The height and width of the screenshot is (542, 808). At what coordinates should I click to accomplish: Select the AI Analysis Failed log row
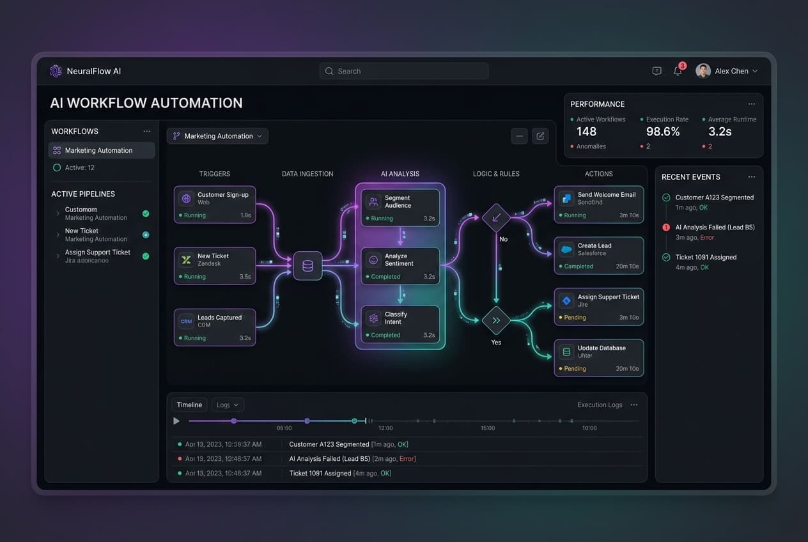[407, 459]
